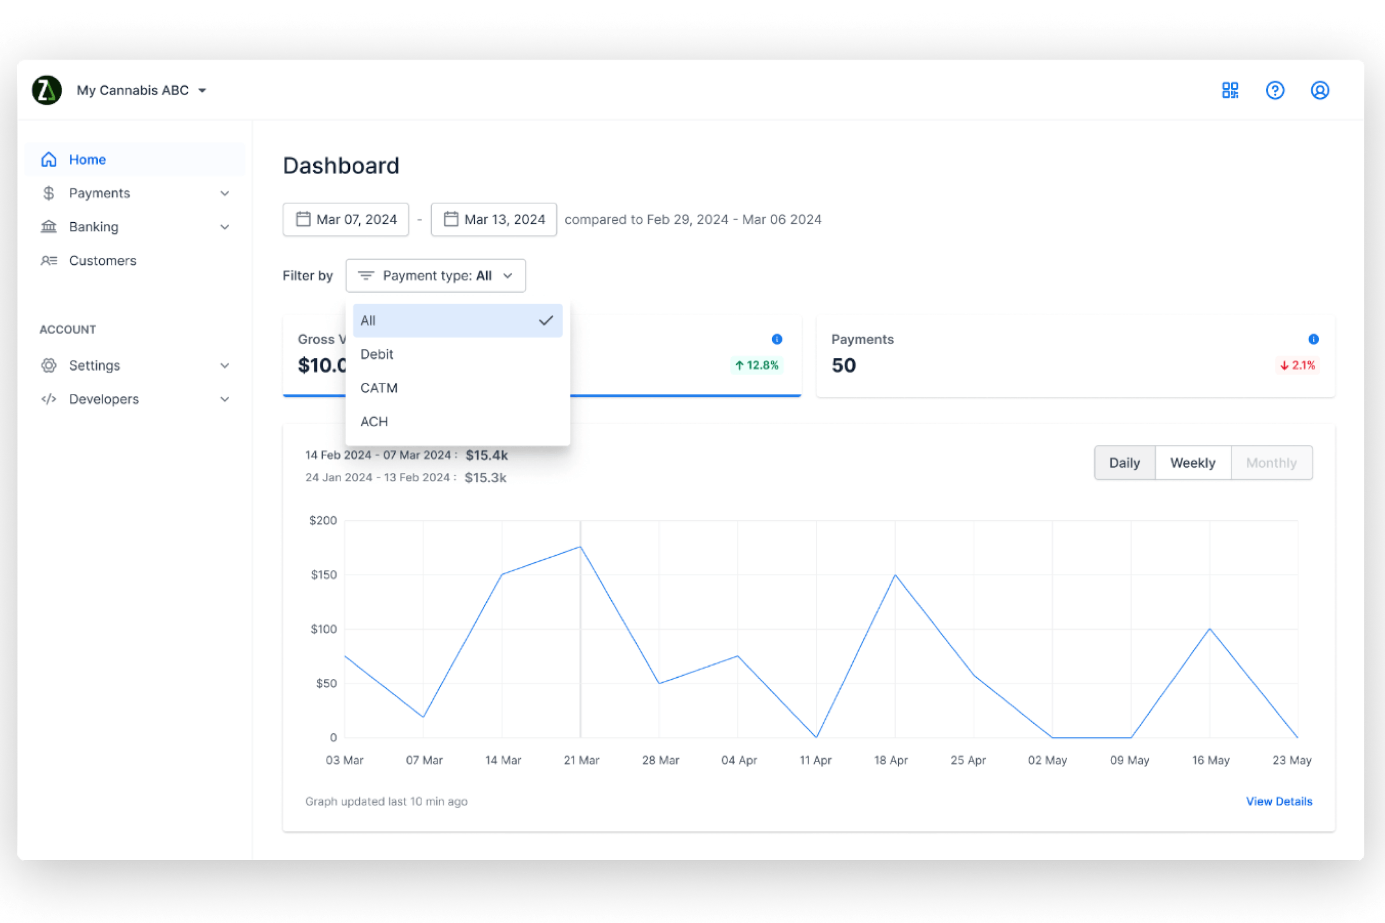
Task: Collapse the Payment type filter dropdown
Action: point(435,275)
